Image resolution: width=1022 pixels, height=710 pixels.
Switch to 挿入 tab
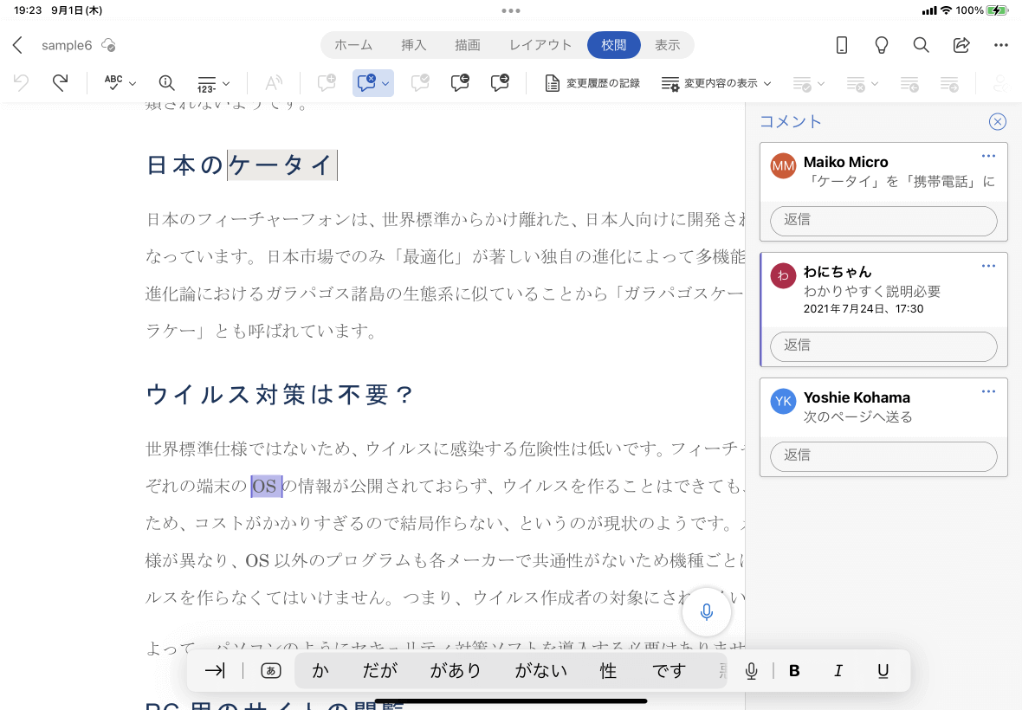pyautogui.click(x=413, y=45)
